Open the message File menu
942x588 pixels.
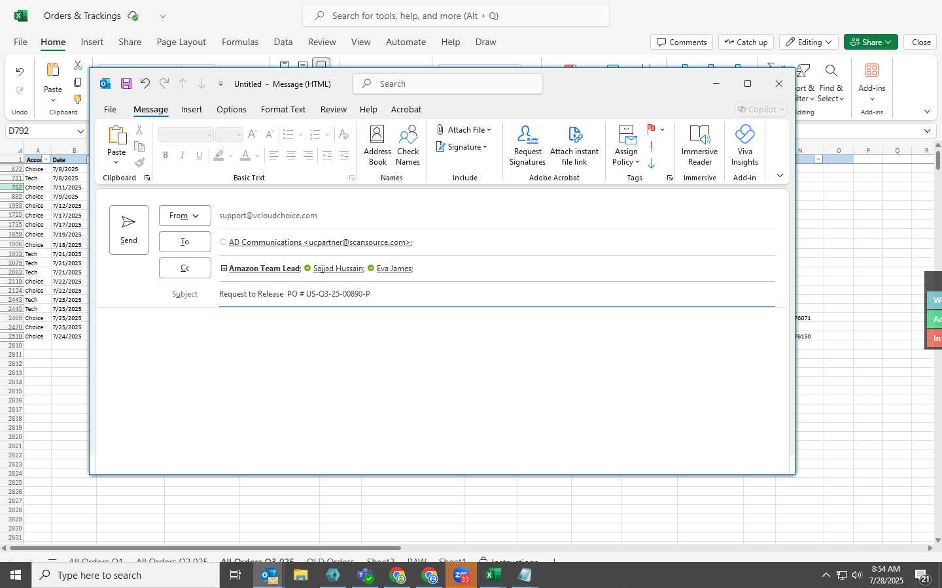pos(110,109)
